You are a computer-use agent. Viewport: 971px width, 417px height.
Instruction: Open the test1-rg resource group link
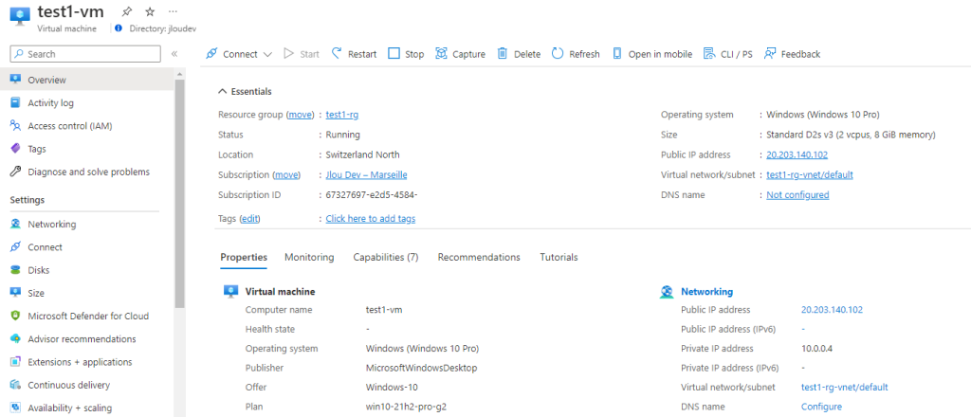click(342, 115)
